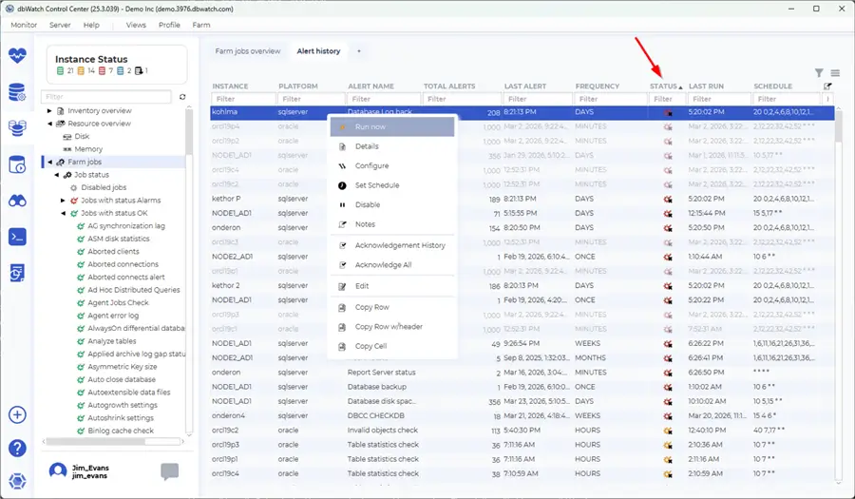
Task: Select the Disk tree item
Action: (82, 136)
